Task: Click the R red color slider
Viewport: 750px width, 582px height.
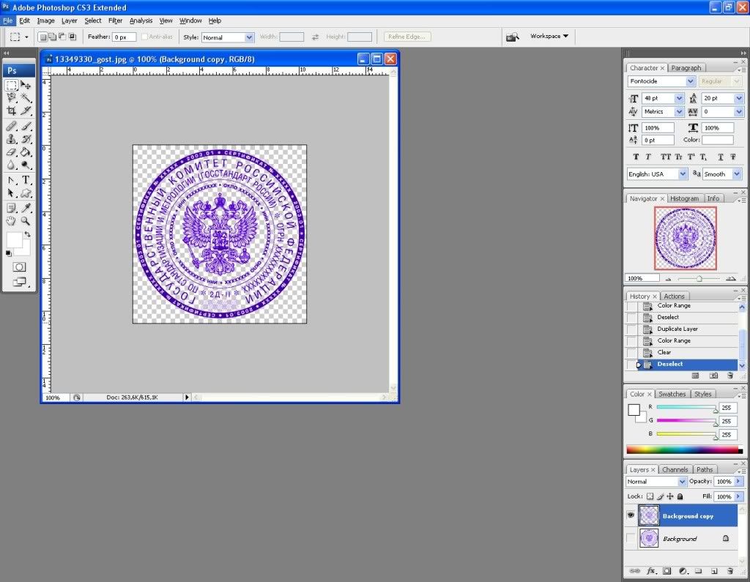Action: point(686,408)
